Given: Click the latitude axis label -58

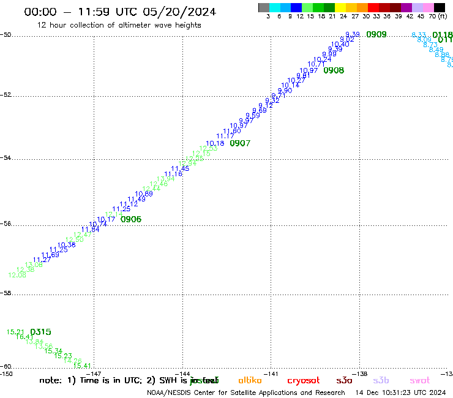Looking at the screenshot, I should (x=6, y=293).
